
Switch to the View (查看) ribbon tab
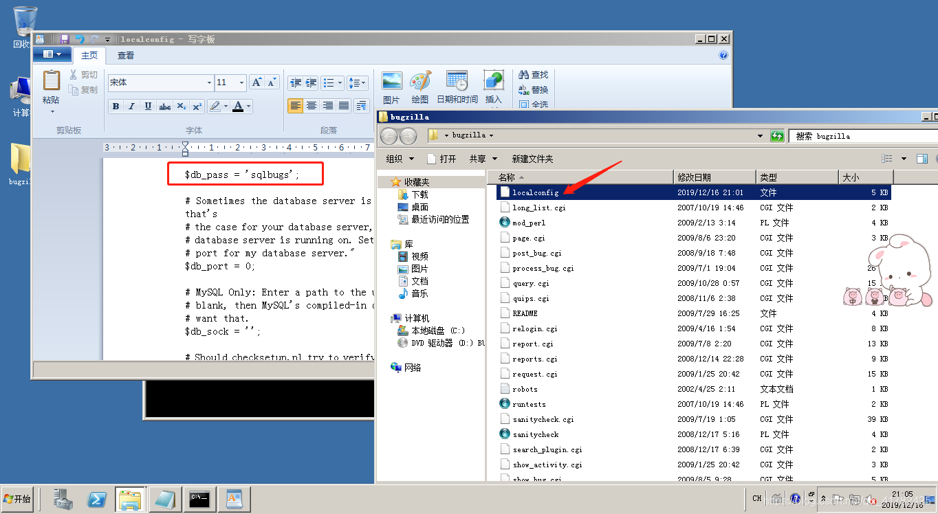coord(126,56)
